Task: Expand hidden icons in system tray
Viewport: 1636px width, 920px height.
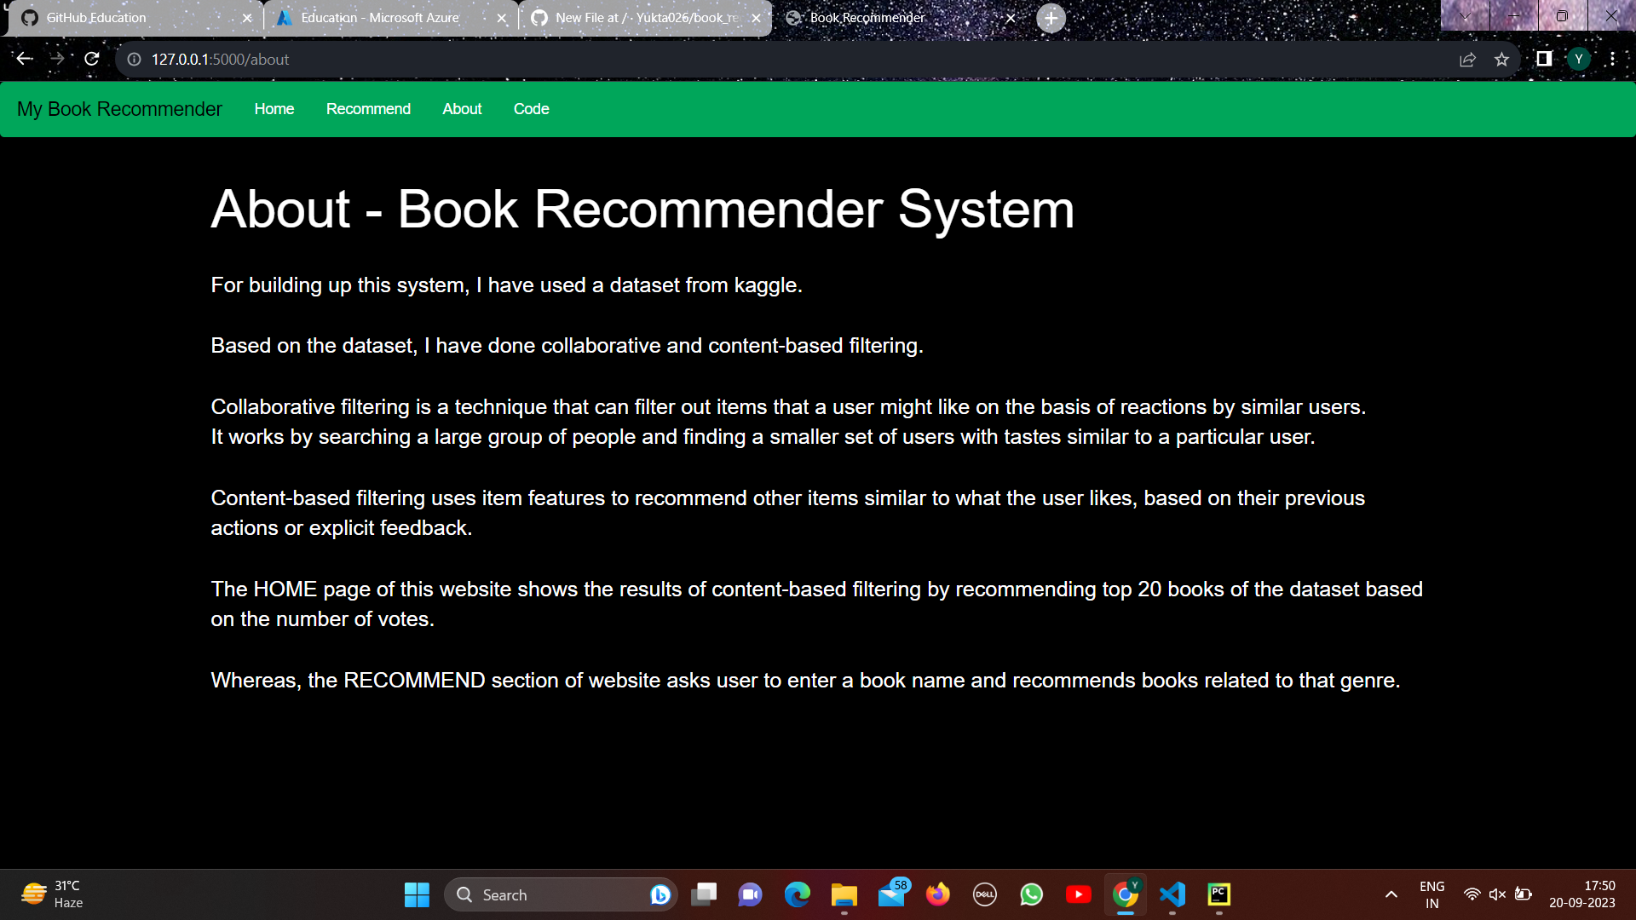Action: click(x=1391, y=894)
